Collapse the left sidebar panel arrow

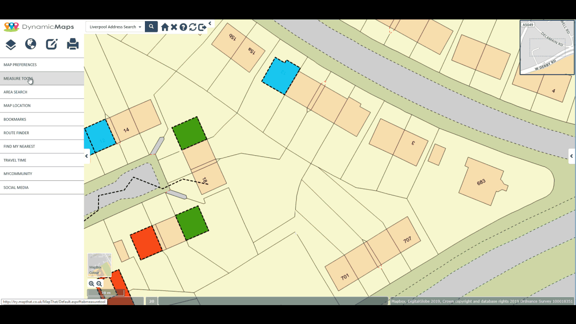tap(87, 156)
